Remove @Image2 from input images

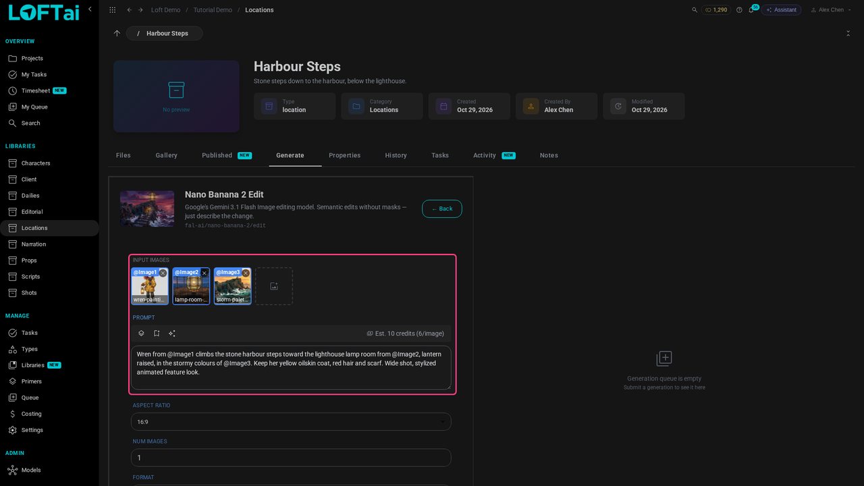[205, 273]
